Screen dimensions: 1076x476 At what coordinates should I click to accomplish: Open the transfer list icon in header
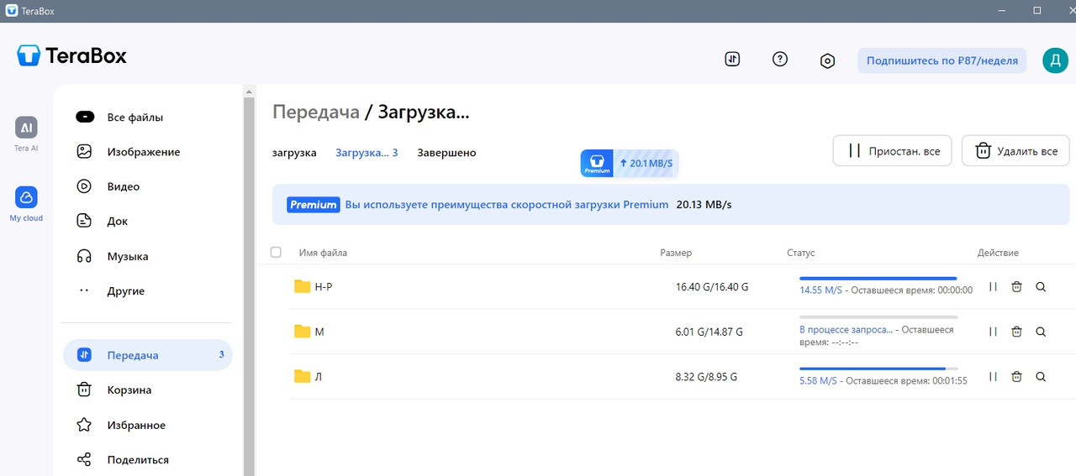pyautogui.click(x=732, y=60)
